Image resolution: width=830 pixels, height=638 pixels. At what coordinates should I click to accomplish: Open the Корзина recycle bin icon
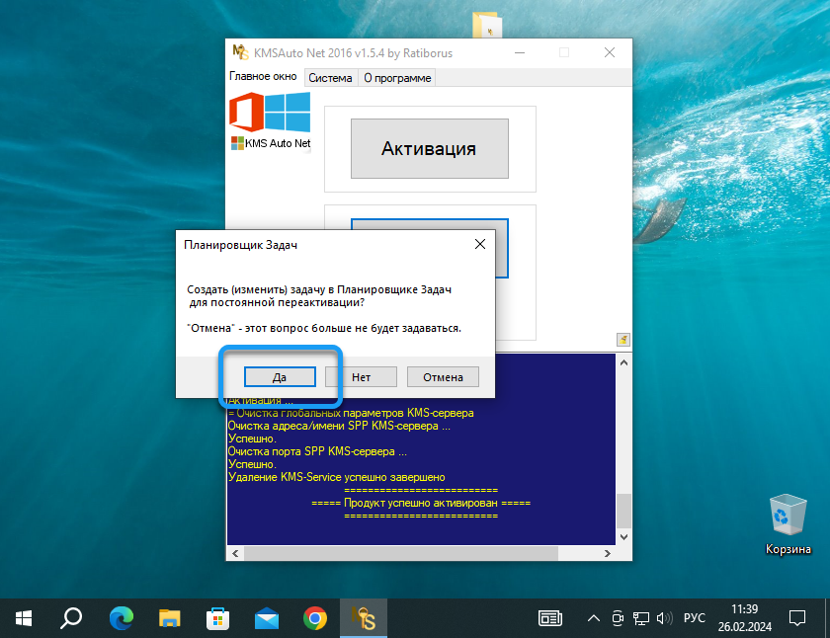(x=788, y=523)
